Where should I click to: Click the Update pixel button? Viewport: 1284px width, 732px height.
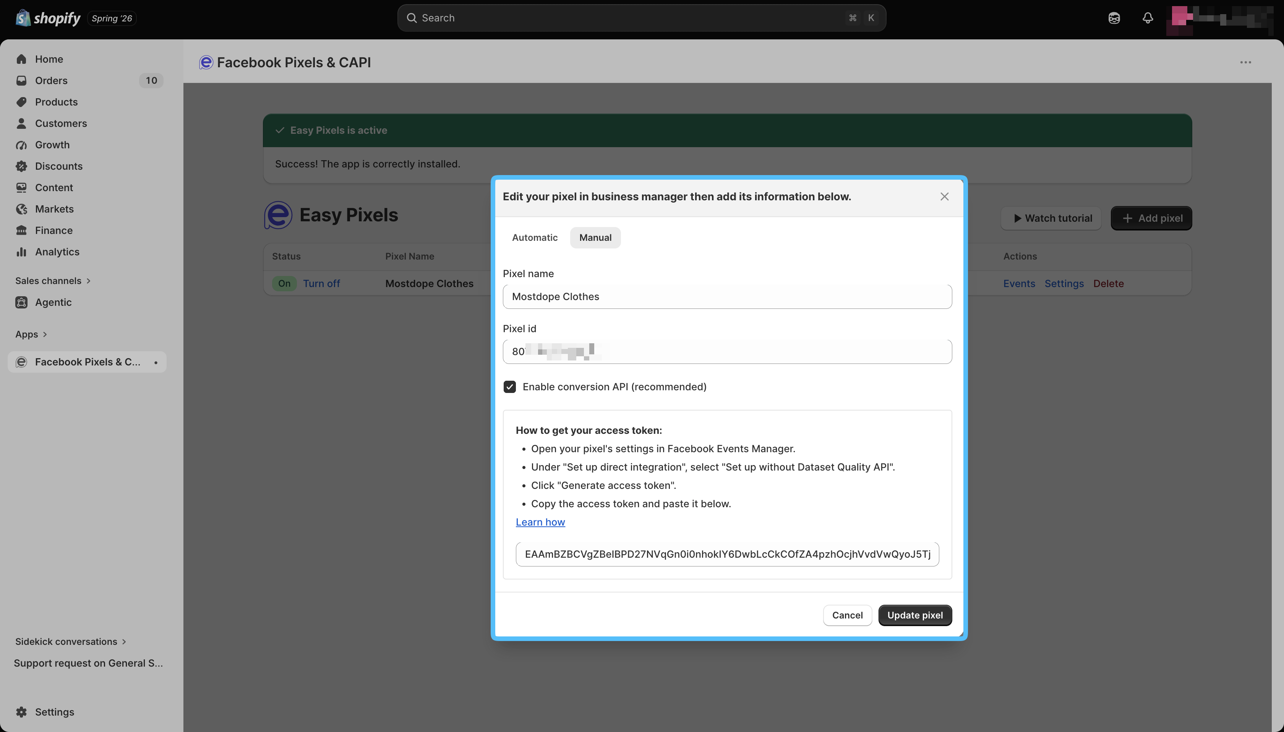click(x=914, y=615)
